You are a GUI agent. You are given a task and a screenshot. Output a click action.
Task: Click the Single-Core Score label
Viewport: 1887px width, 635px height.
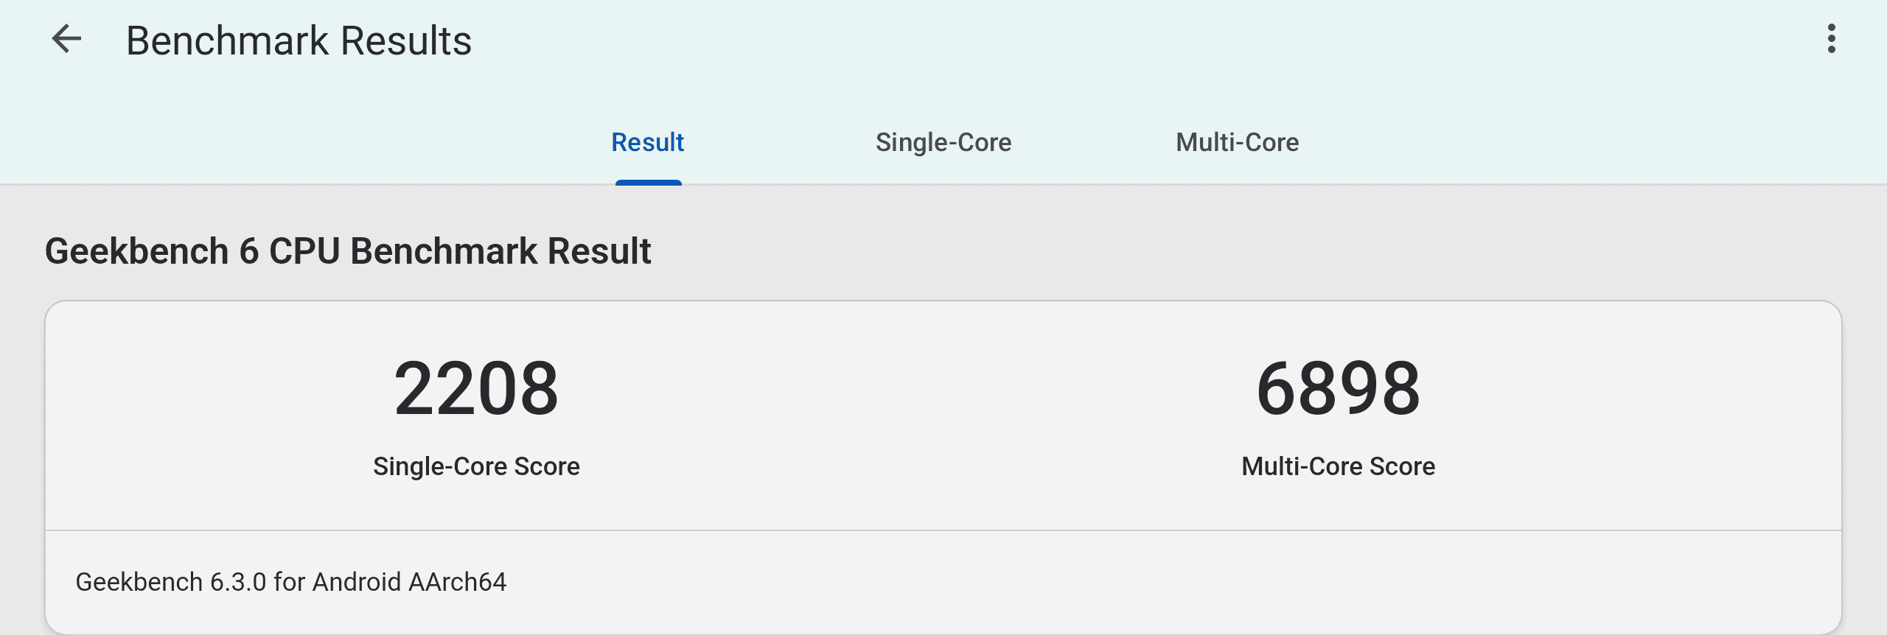point(476,466)
